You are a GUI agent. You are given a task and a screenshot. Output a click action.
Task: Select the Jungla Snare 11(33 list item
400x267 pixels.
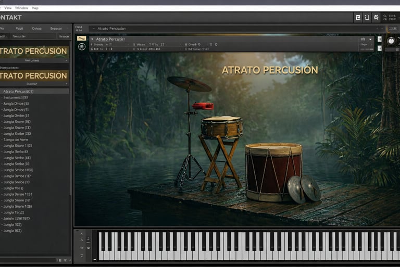click(18, 146)
